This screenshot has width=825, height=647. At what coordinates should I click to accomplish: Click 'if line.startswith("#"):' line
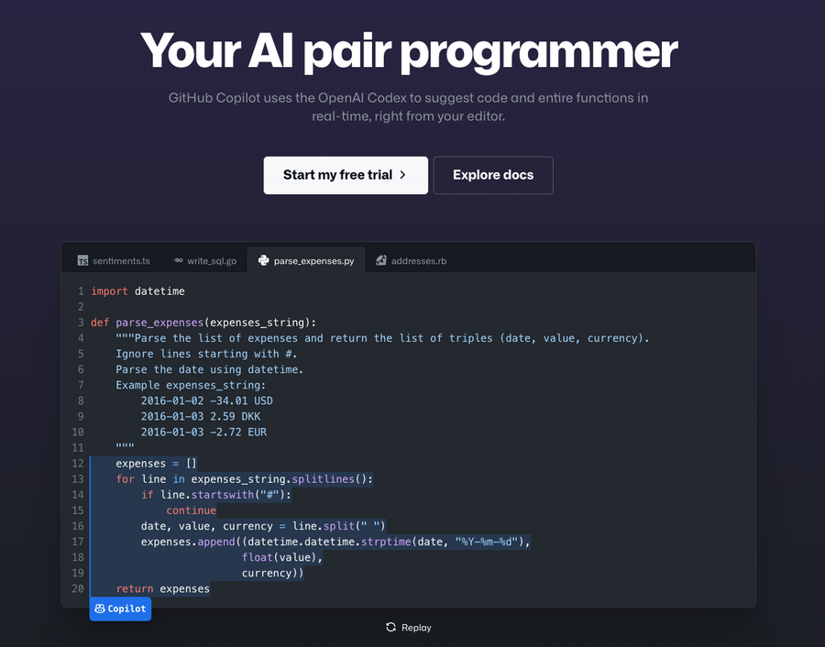pyautogui.click(x=215, y=495)
